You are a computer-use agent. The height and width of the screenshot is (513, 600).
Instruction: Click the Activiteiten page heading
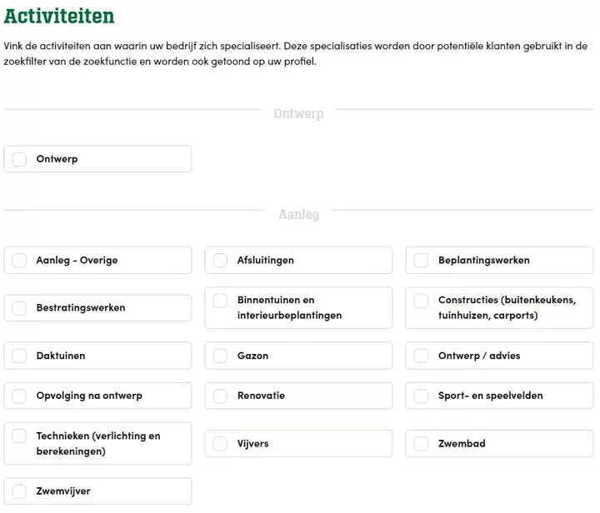coord(59,16)
